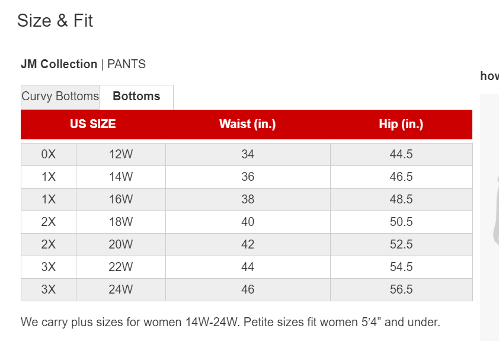The width and height of the screenshot is (499, 341).
Task: Click waist value 40
Action: [x=248, y=222]
